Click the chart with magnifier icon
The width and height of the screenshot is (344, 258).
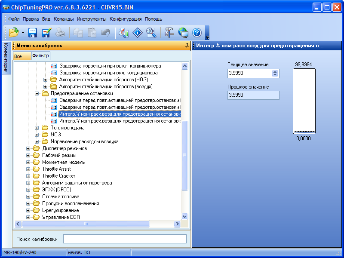124,32
